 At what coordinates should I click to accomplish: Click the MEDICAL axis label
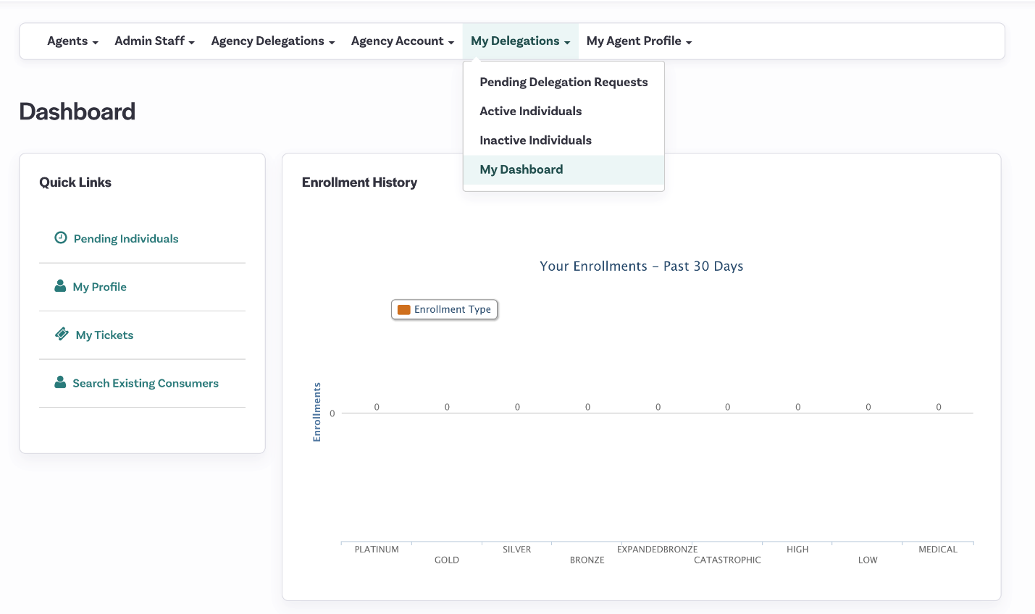click(938, 550)
